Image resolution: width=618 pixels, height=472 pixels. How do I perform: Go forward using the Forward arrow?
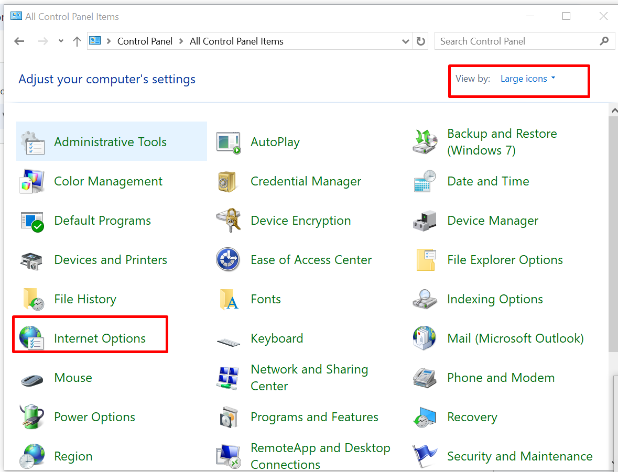click(43, 41)
